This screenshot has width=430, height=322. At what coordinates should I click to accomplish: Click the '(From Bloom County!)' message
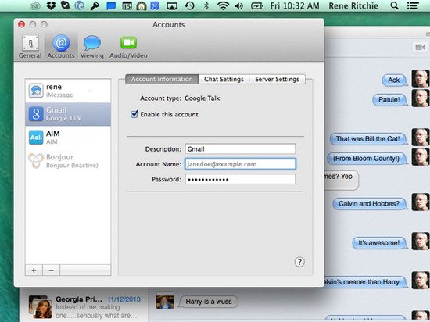point(367,159)
